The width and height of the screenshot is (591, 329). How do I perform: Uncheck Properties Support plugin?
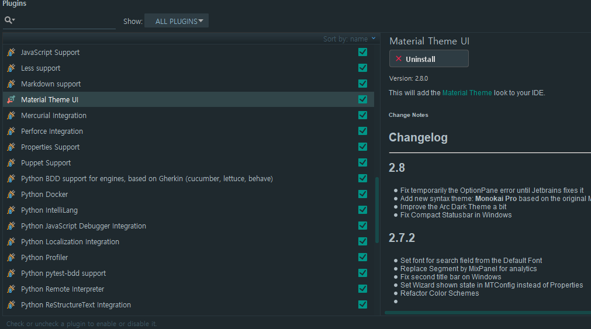coord(362,147)
